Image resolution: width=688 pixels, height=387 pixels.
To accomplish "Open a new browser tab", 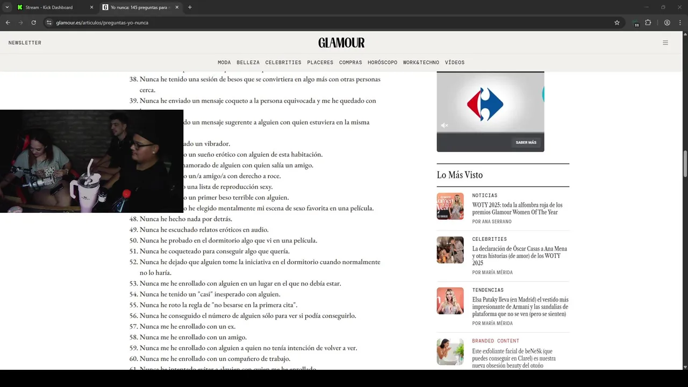I will [190, 8].
